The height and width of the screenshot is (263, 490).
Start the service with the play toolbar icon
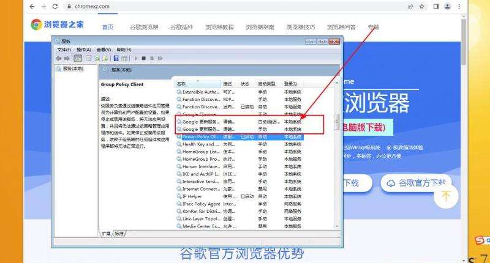pyautogui.click(x=135, y=58)
